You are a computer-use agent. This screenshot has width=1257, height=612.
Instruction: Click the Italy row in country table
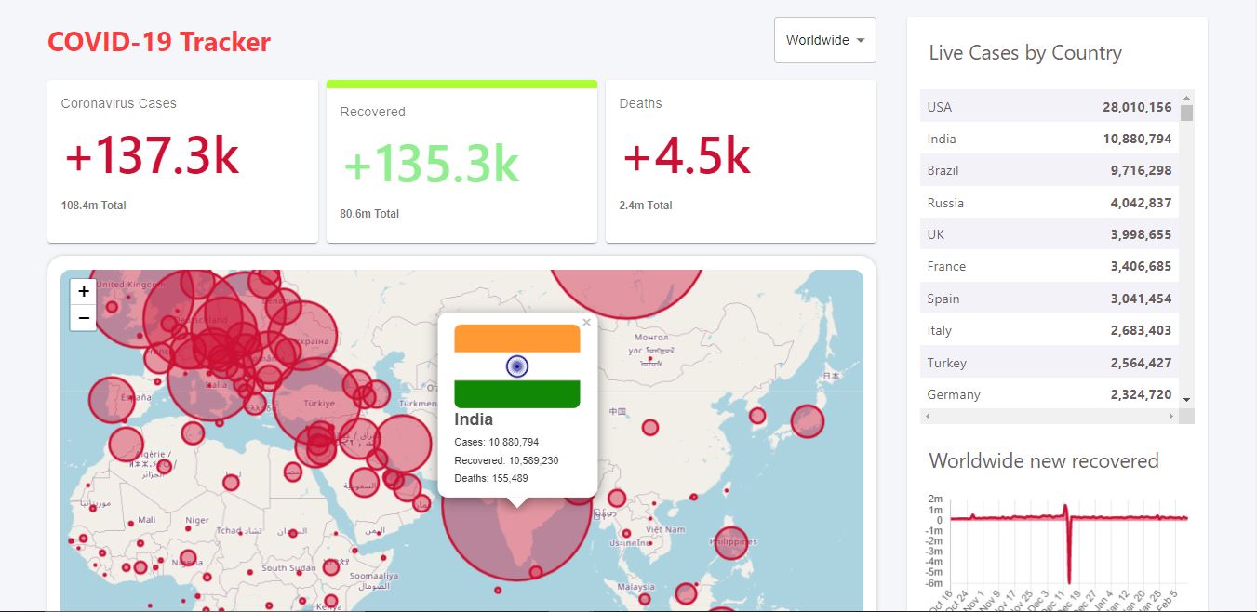[x=1050, y=330]
